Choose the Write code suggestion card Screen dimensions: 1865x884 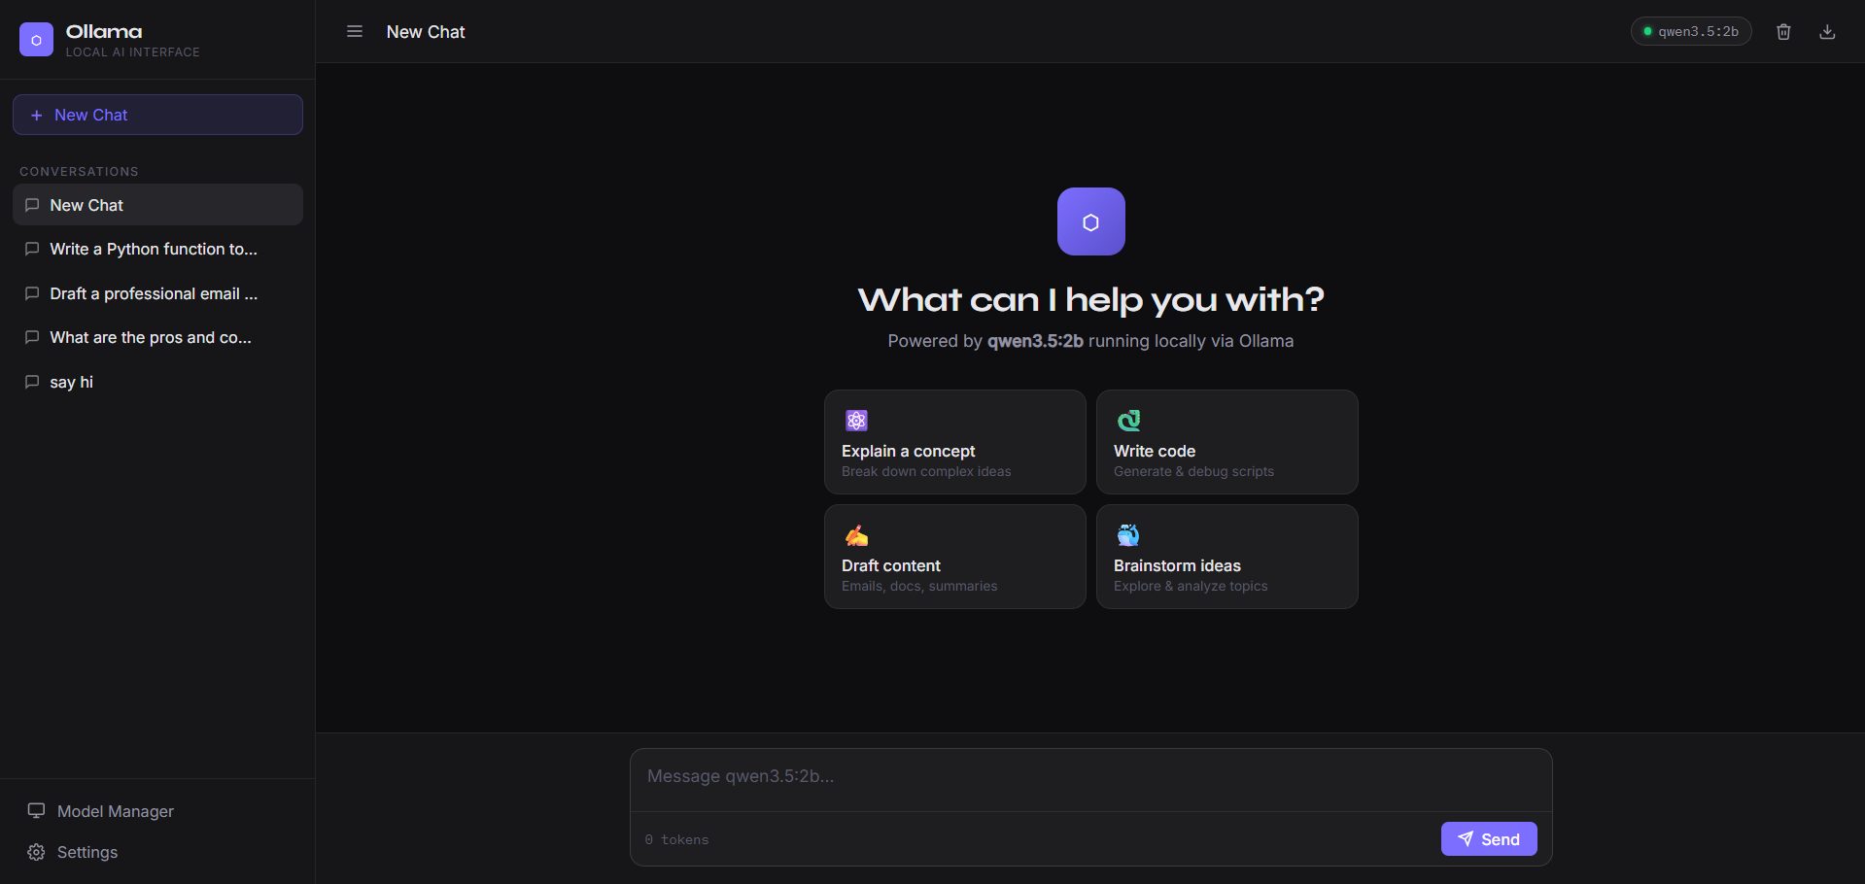coord(1226,442)
